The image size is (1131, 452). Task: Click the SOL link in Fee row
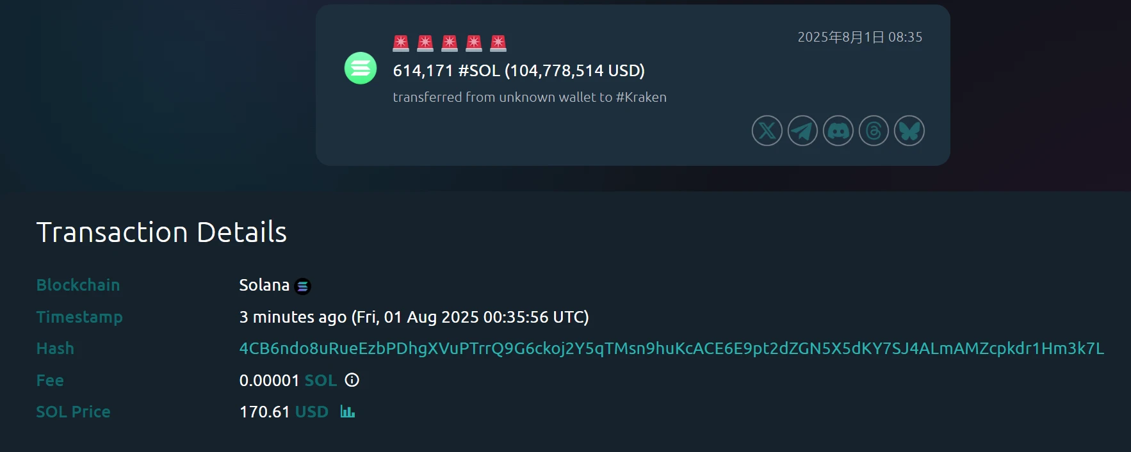tap(320, 380)
